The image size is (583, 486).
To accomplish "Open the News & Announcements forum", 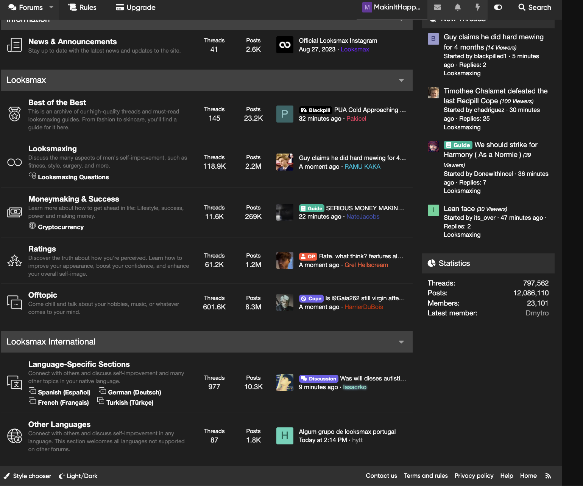I will 72,42.
